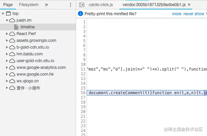Select the Page tab
The image size is (207, 136).
click(x=8, y=5)
